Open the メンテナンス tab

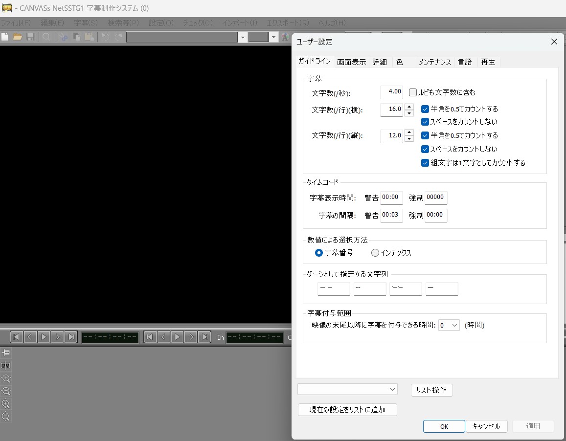pos(434,62)
